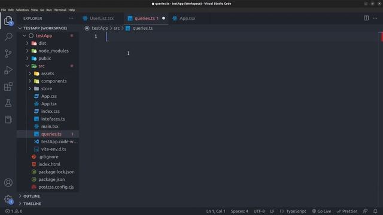
Task: Open Explorer Views and More Actions ellipsis
Action: click(x=71, y=19)
